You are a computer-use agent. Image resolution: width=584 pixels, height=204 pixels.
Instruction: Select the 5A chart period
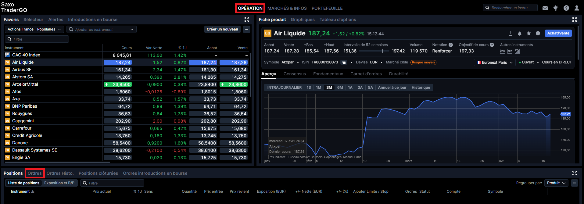[370, 88]
